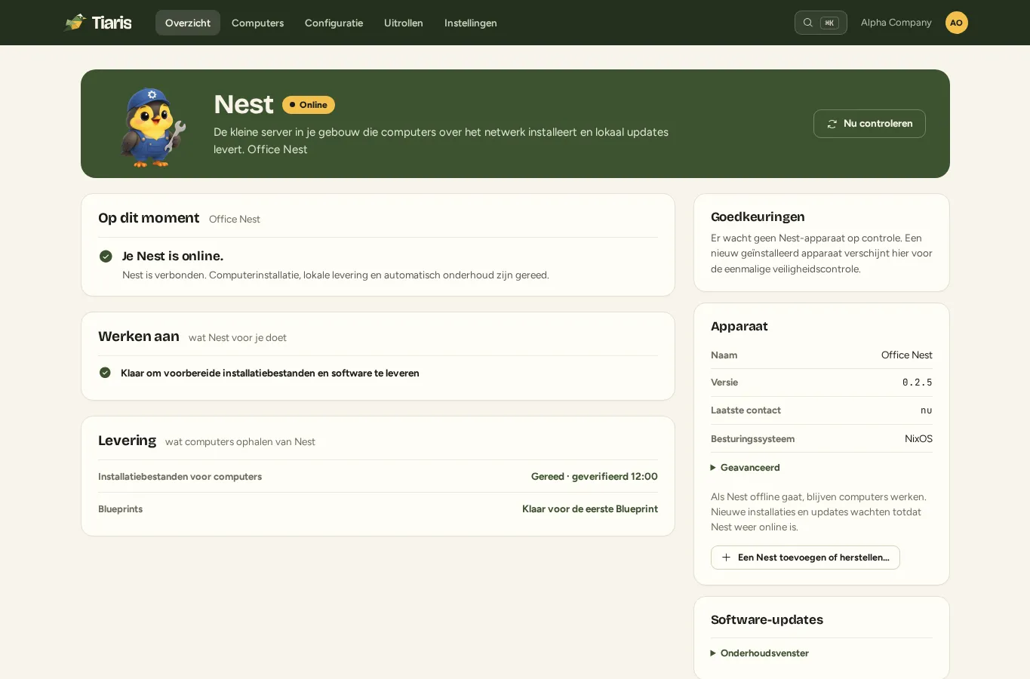Open the Computers tab
The height and width of the screenshot is (679, 1030).
coord(258,23)
